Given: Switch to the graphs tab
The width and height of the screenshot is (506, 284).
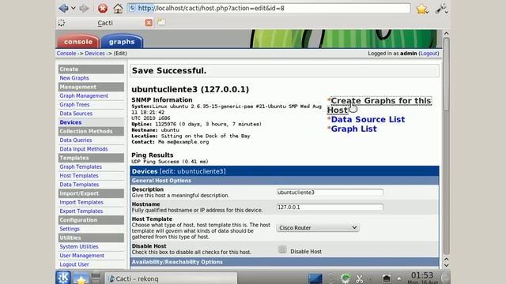Looking at the screenshot, I should pyautogui.click(x=122, y=42).
